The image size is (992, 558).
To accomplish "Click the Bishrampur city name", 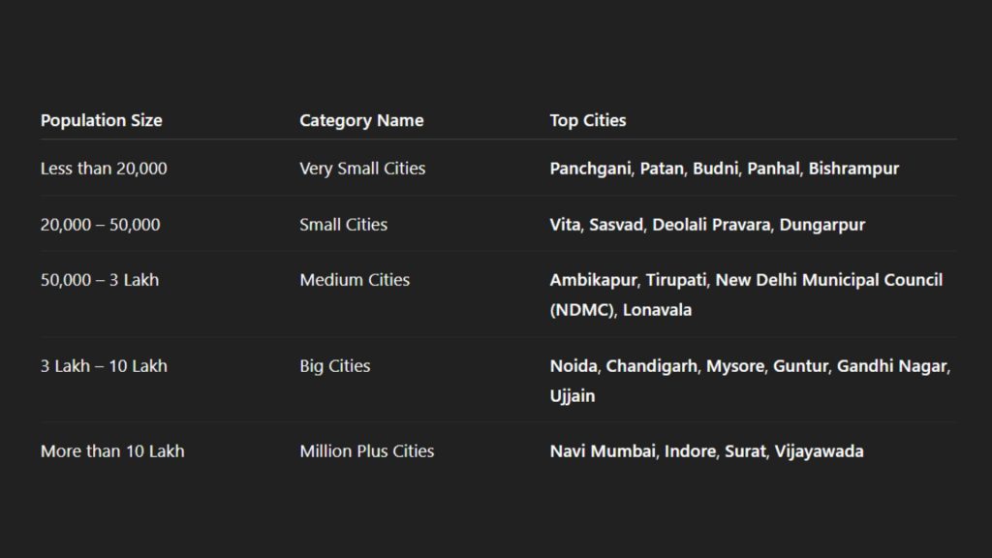I will [x=853, y=169].
